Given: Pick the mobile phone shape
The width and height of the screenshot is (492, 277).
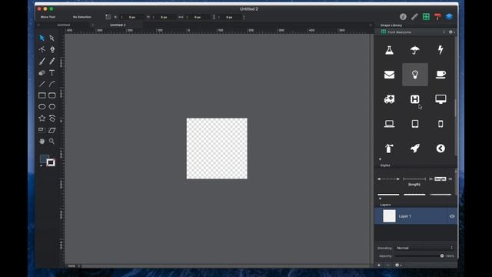Looking at the screenshot, I should (x=440, y=124).
